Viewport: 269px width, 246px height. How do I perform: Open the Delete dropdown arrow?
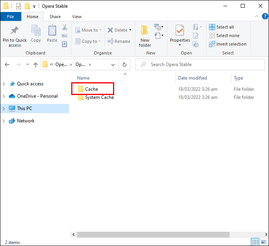[130, 30]
